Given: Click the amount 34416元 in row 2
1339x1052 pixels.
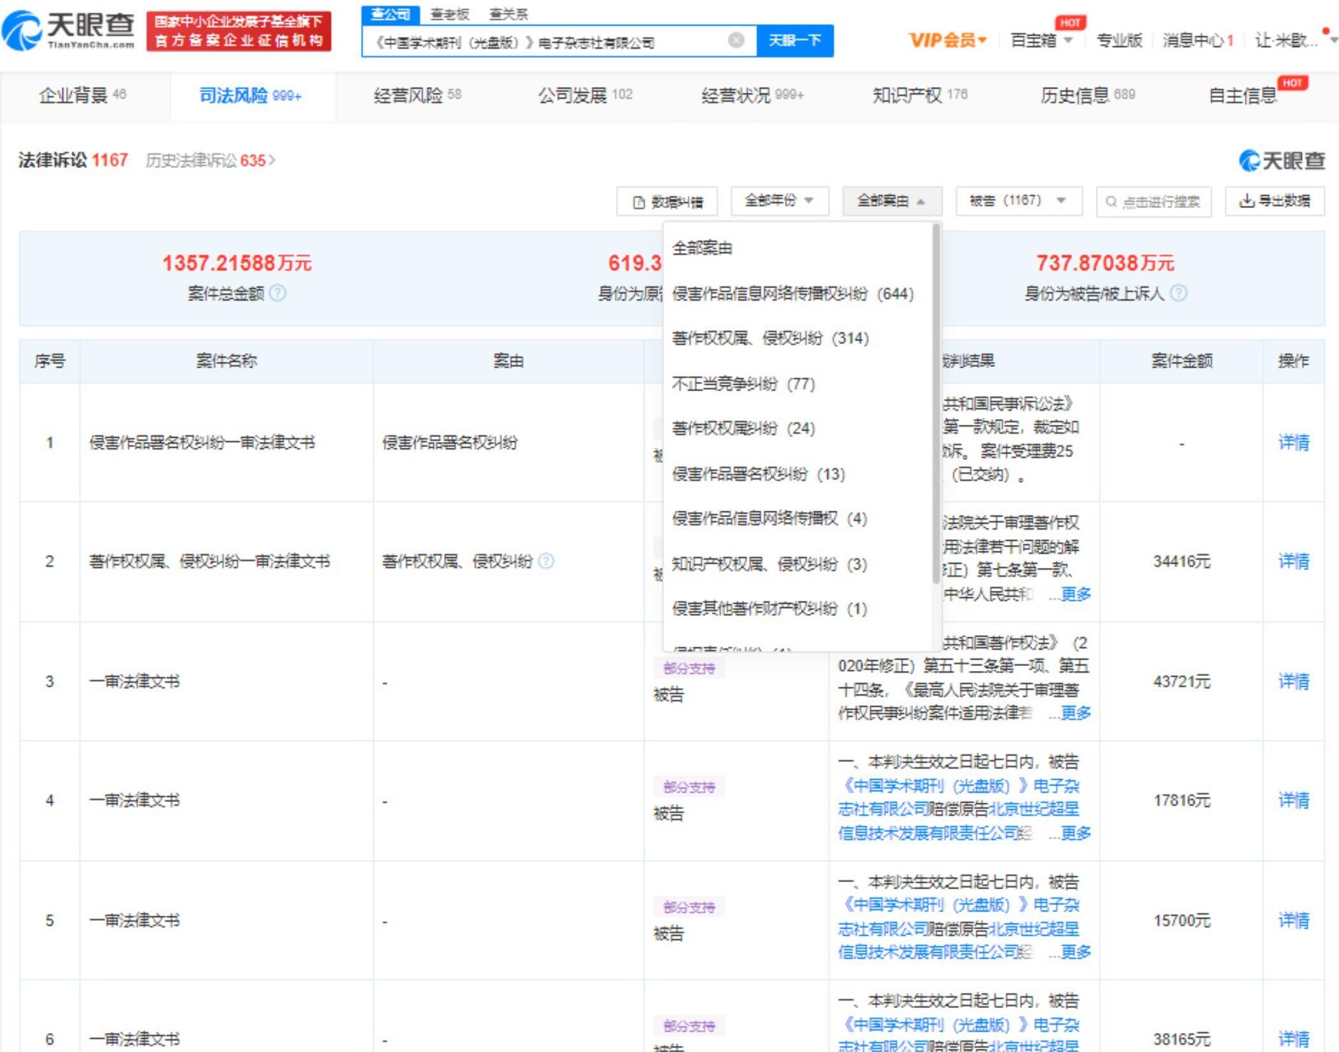Looking at the screenshot, I should click(x=1181, y=561).
